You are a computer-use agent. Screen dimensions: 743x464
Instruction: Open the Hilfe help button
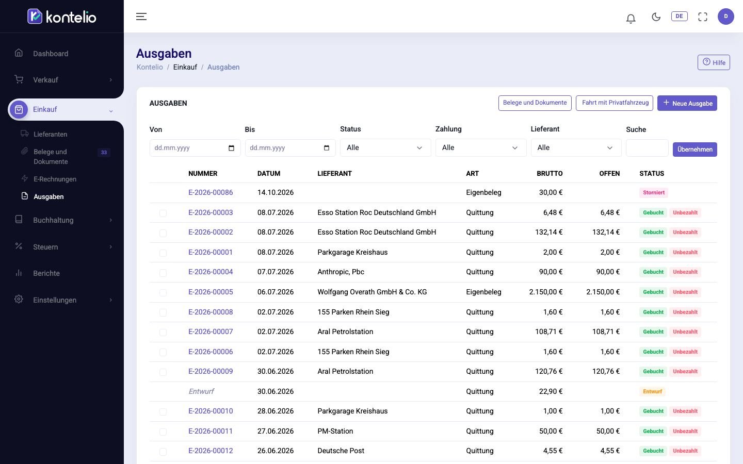pyautogui.click(x=714, y=62)
